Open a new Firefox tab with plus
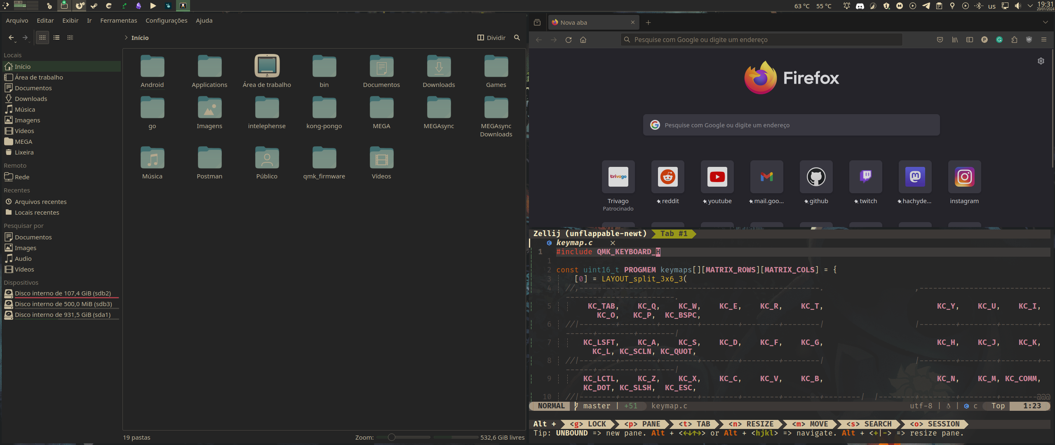This screenshot has height=445, width=1055. point(649,22)
